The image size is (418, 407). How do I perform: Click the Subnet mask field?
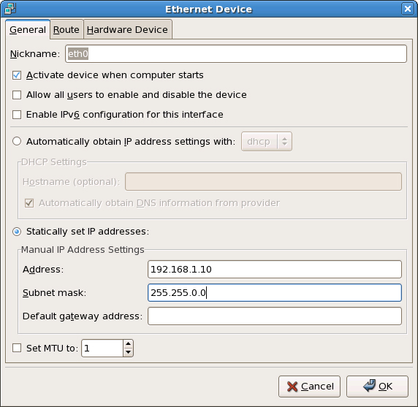(275, 293)
